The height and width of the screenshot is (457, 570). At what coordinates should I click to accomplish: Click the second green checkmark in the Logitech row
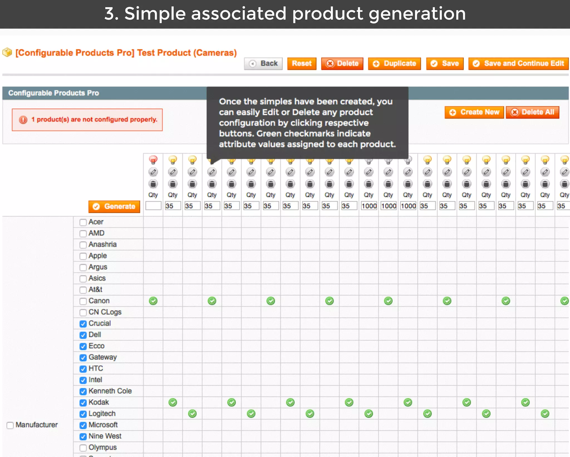coord(251,414)
